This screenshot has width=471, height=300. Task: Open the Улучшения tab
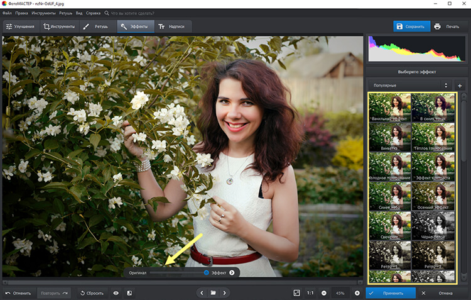[19, 26]
